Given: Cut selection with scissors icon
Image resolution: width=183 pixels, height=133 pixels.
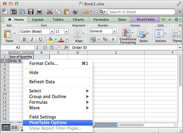Looking at the screenshot, I should [50, 12].
